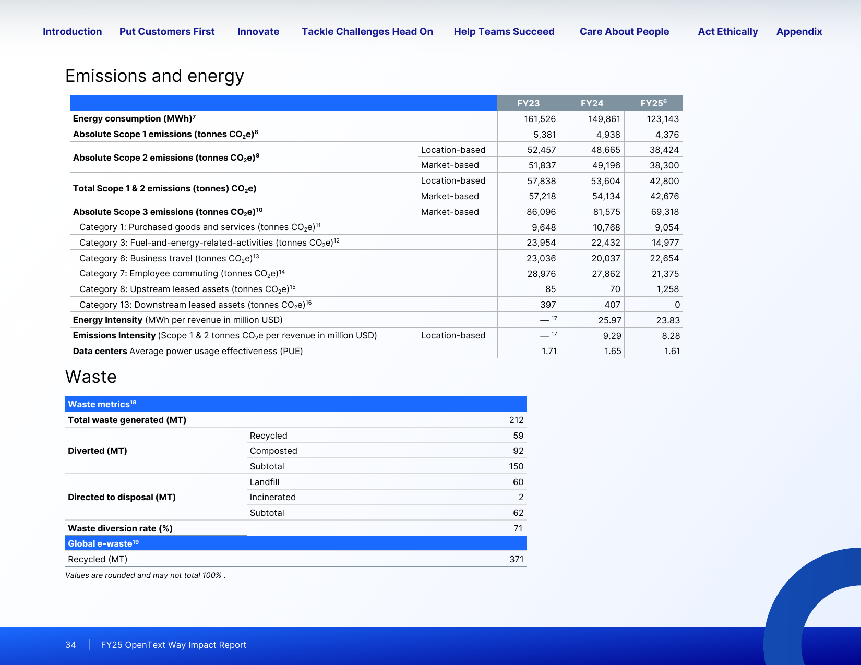Select Scope 1 FY24 value 4,938
The width and height of the screenshot is (861, 665).
coord(608,135)
